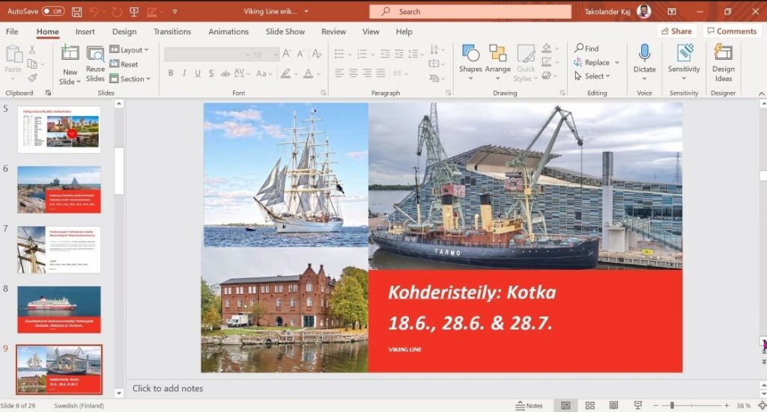The height and width of the screenshot is (412, 767).
Task: Expand the Section dropdown
Action: click(x=130, y=79)
